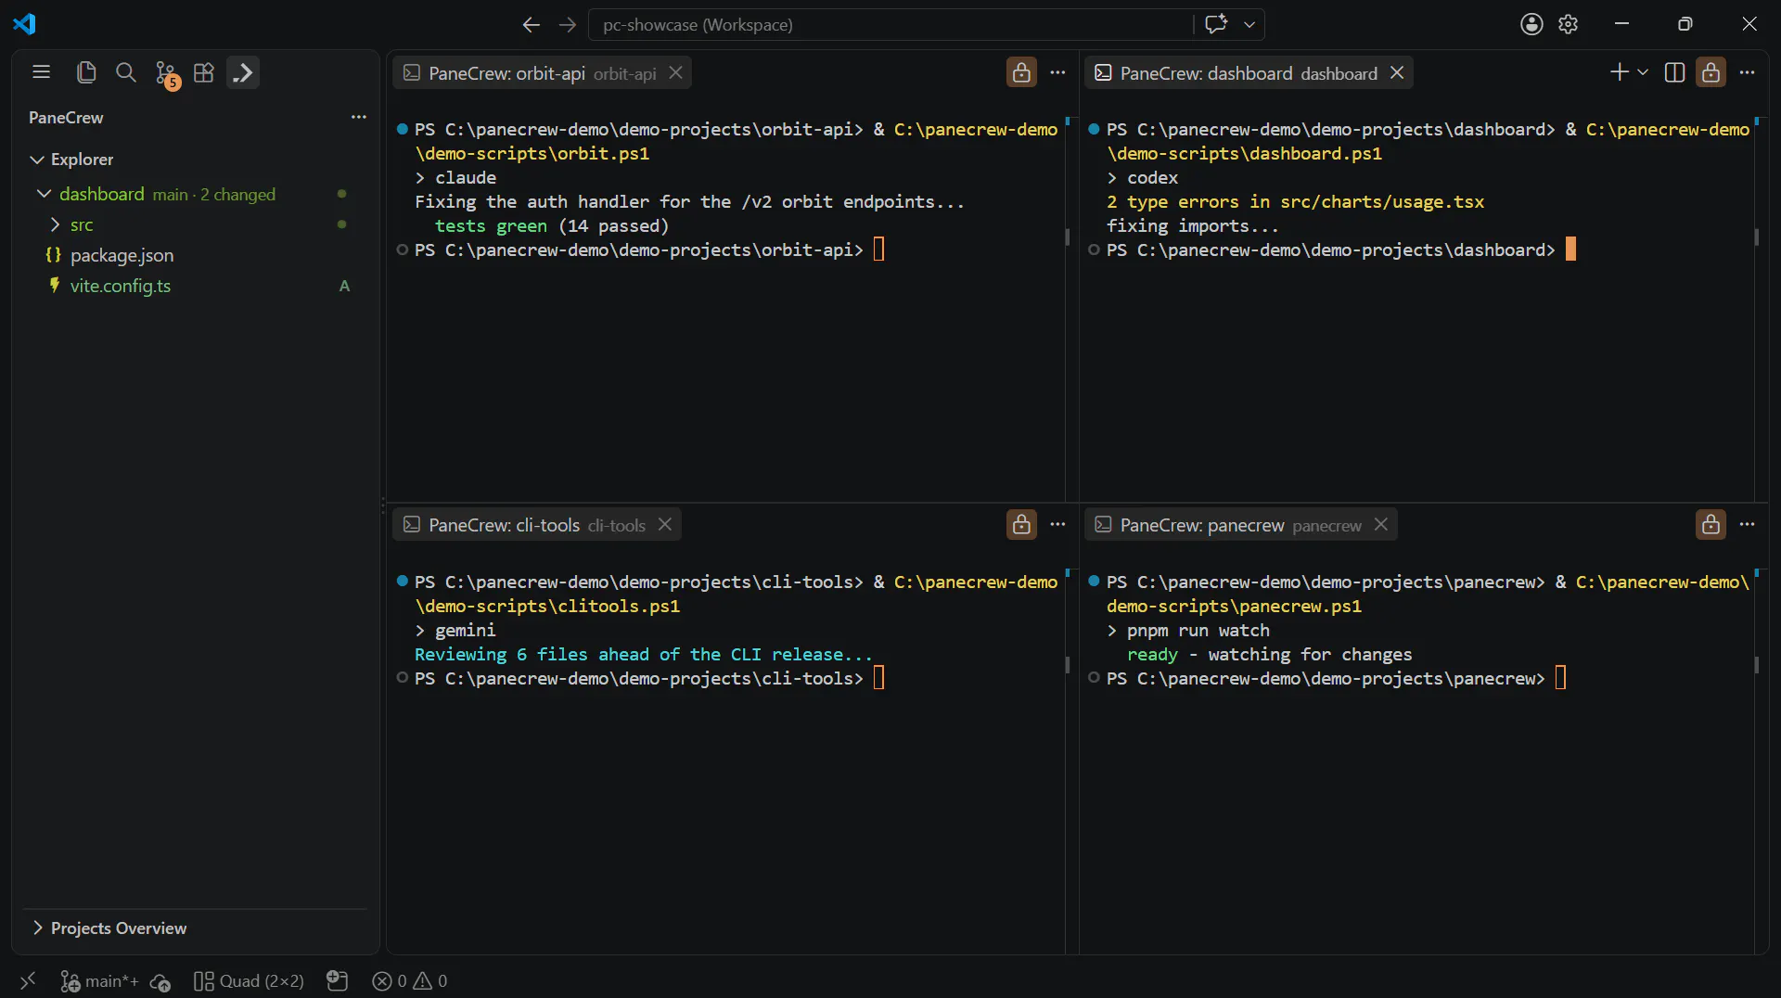Open the Manage settings gear
Screen dimensions: 1781x998
coord(1568,24)
